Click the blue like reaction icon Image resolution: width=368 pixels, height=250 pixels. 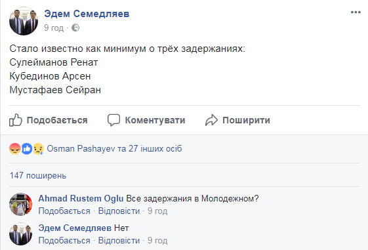tap(27, 148)
